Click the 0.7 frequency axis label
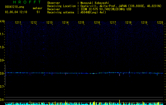Viewport: 166px width, 105px height. click(2, 87)
